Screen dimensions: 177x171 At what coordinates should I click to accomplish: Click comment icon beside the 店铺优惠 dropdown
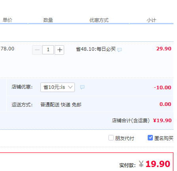(x=82, y=87)
